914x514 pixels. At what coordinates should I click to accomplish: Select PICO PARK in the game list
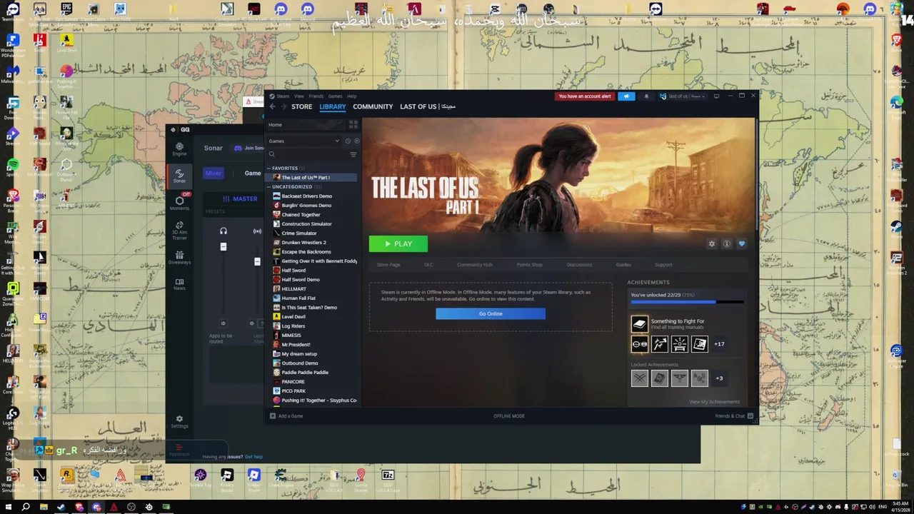tap(293, 391)
